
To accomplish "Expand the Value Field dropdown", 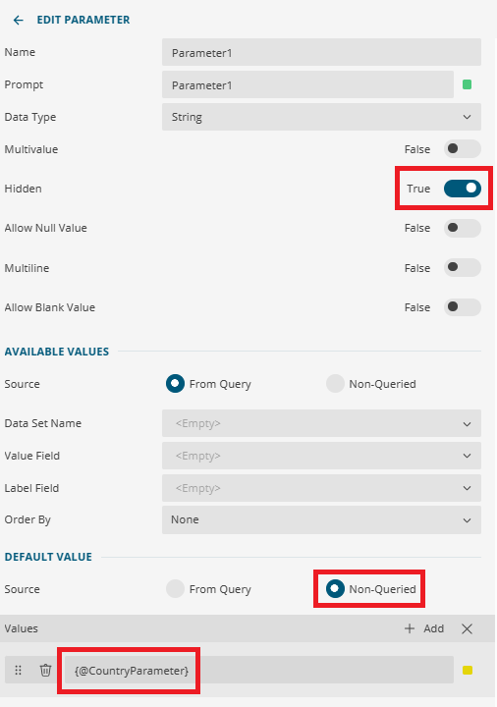I will click(321, 456).
